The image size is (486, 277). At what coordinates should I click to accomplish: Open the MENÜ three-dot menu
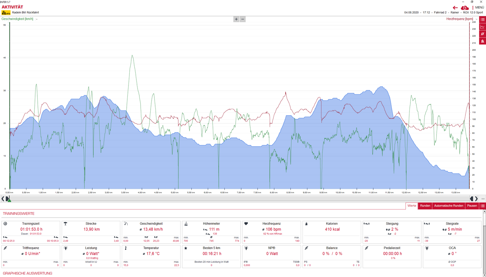(473, 8)
